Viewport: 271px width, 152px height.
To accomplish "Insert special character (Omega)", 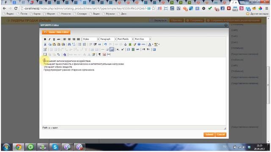I will click(x=128, y=49).
